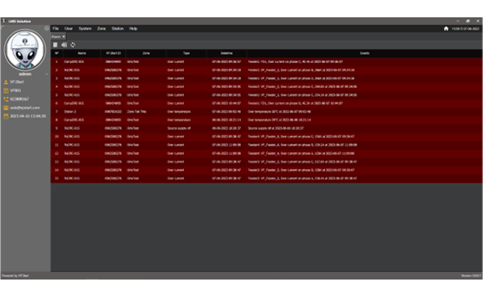This screenshot has width=483, height=296.
Task: Open the Zone menu
Action: [101, 29]
